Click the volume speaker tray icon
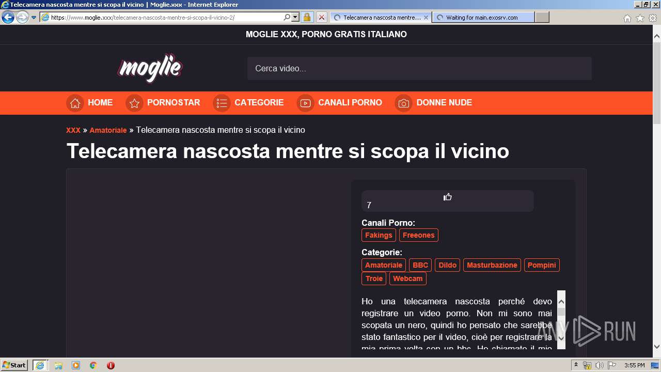The width and height of the screenshot is (661, 372). [599, 365]
